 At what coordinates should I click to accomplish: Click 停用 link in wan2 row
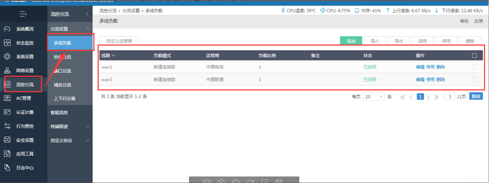[x=430, y=67]
